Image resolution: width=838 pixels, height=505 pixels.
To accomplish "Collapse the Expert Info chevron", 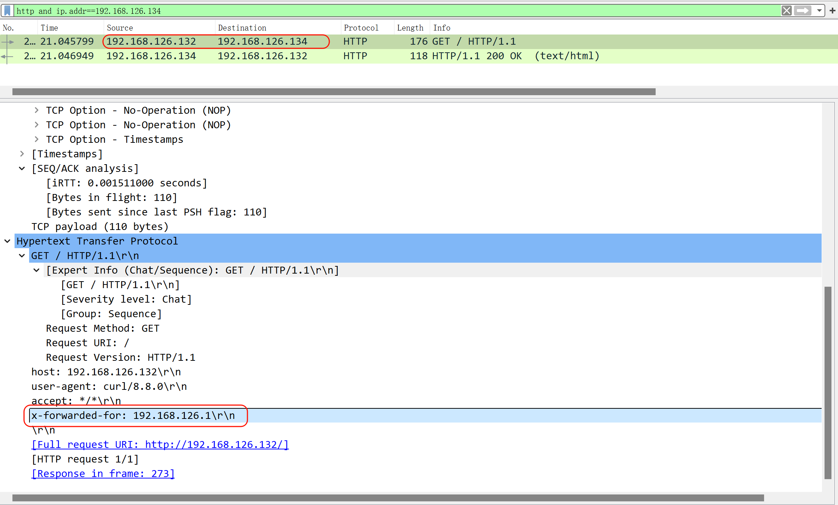I will (36, 270).
